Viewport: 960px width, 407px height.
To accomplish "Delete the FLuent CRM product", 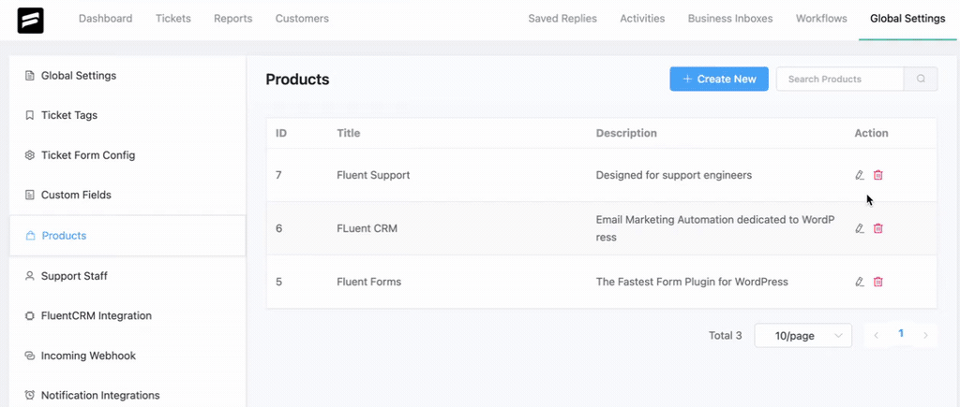I will pyautogui.click(x=877, y=228).
